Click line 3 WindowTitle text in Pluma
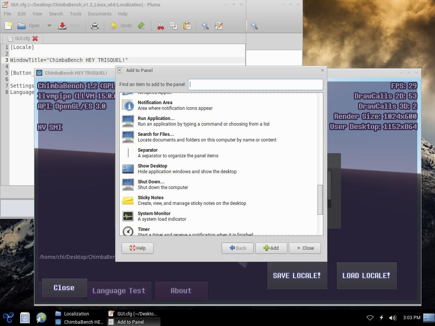Viewport: 435px width, 326px height. (69, 60)
